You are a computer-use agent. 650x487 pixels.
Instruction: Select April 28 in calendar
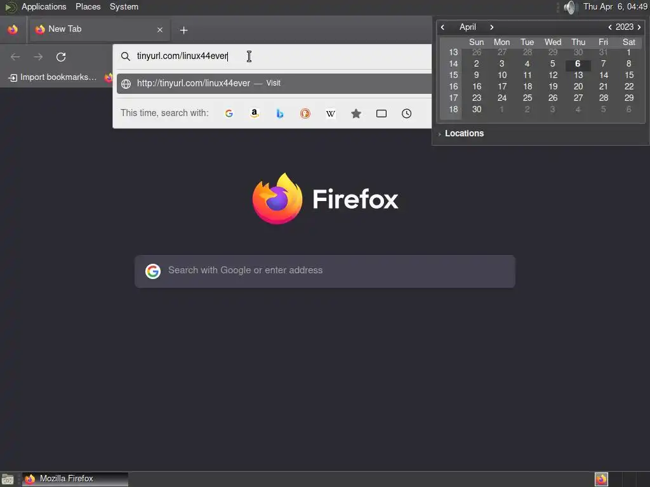point(604,98)
